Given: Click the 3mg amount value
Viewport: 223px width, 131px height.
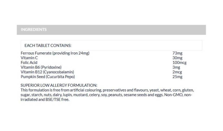Looking at the screenshot, I should [176, 67].
